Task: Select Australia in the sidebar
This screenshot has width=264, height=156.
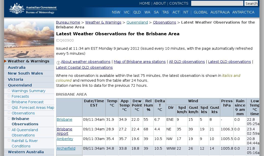Action: [x=17, y=67]
